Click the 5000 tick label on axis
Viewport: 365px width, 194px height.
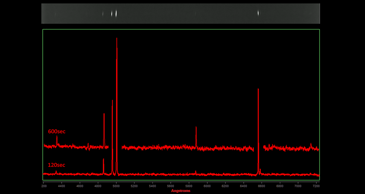[x=116, y=186]
